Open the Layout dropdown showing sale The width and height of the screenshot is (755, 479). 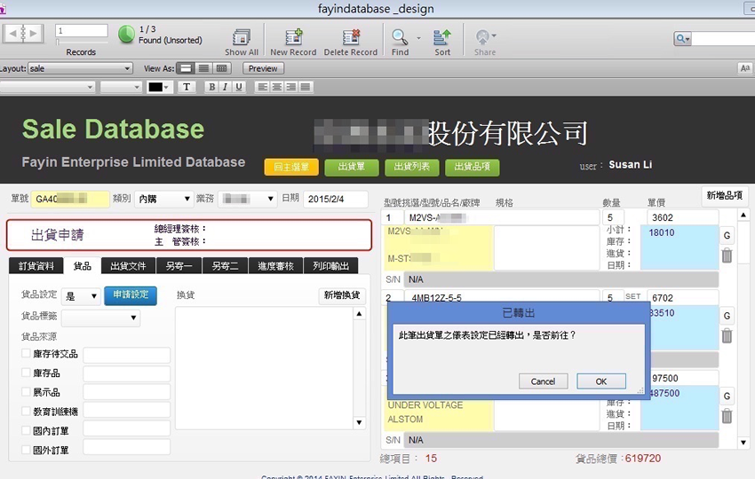(80, 68)
